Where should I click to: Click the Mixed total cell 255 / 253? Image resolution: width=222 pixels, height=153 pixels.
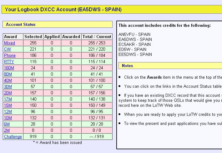(97, 43)
